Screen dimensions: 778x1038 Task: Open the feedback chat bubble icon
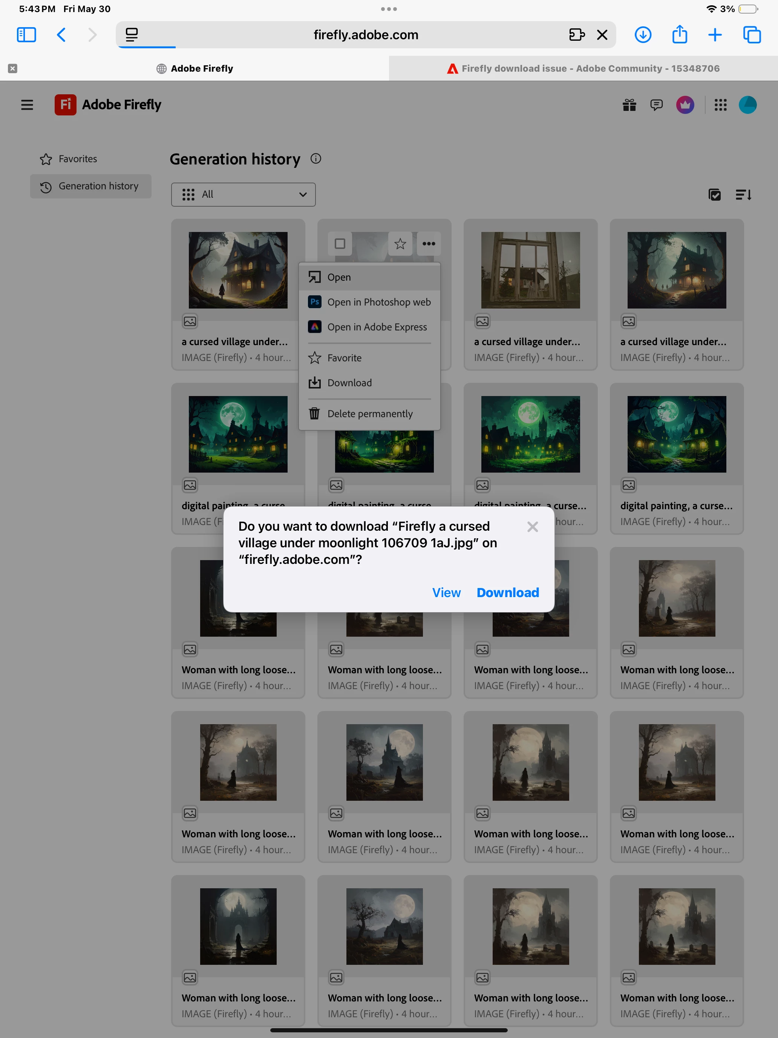pos(656,104)
